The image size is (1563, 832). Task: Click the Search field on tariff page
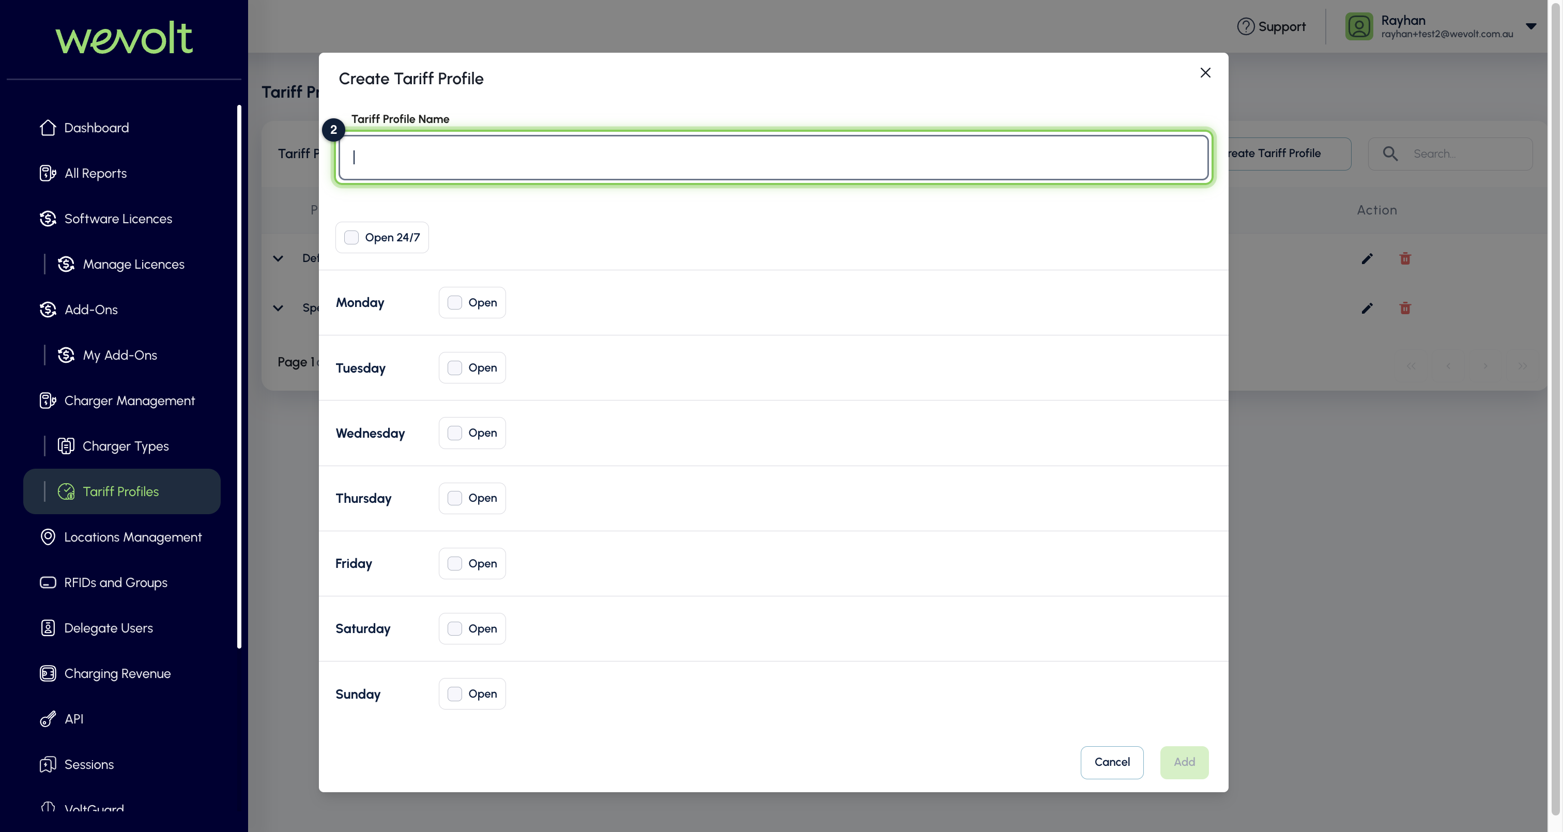point(1450,153)
